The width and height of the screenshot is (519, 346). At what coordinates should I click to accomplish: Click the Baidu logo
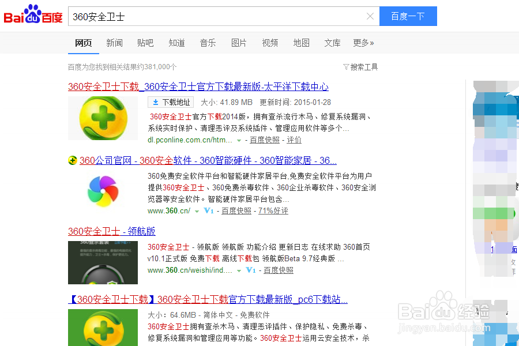(33, 14)
